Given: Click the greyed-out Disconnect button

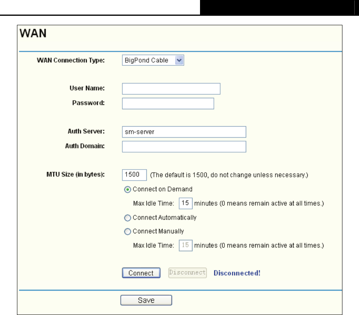Looking at the screenshot, I should click(x=187, y=273).
